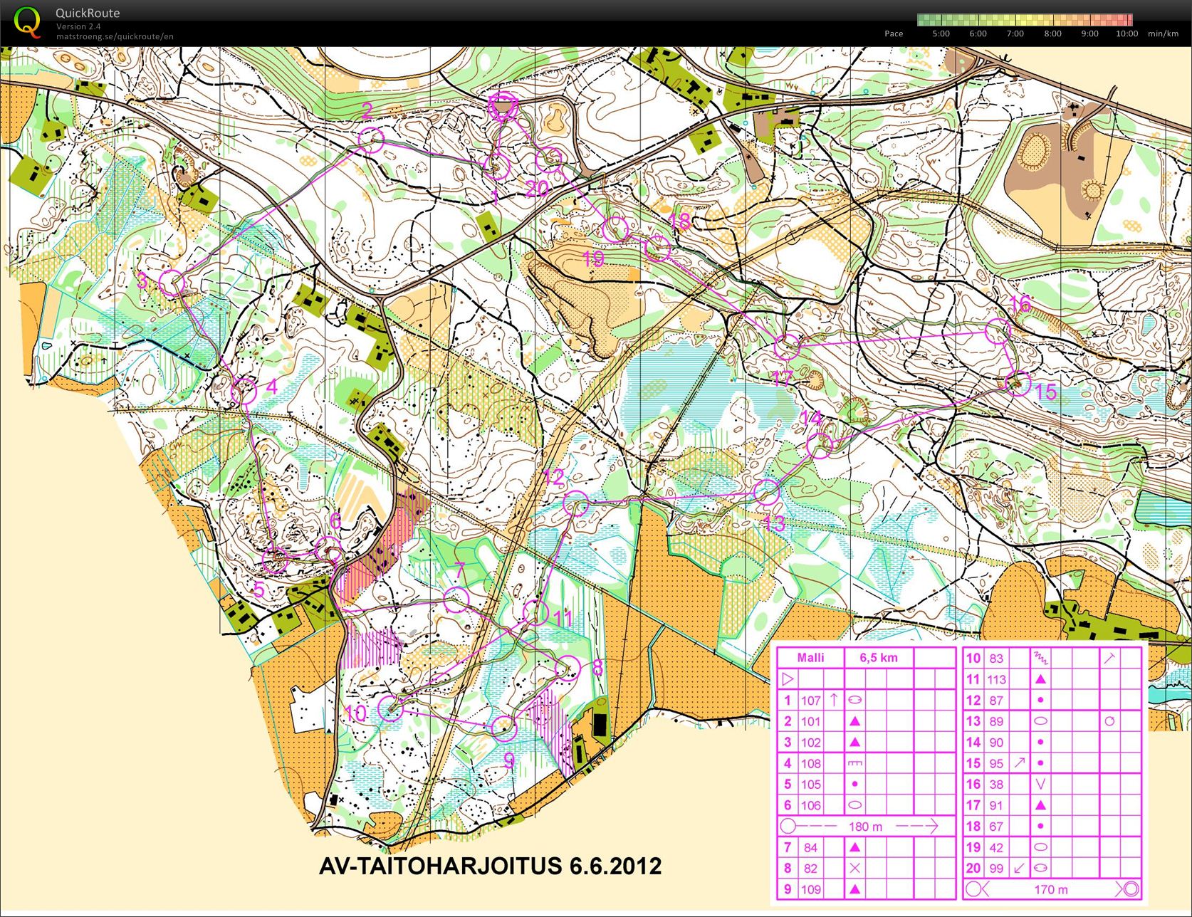1192x917 pixels.
Task: Select control circle 3 on the map
Action: (172, 283)
